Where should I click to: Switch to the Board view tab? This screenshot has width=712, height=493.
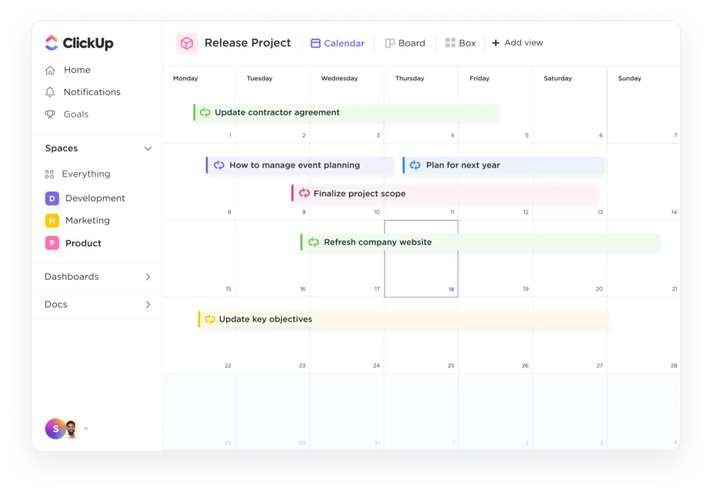[x=405, y=43]
